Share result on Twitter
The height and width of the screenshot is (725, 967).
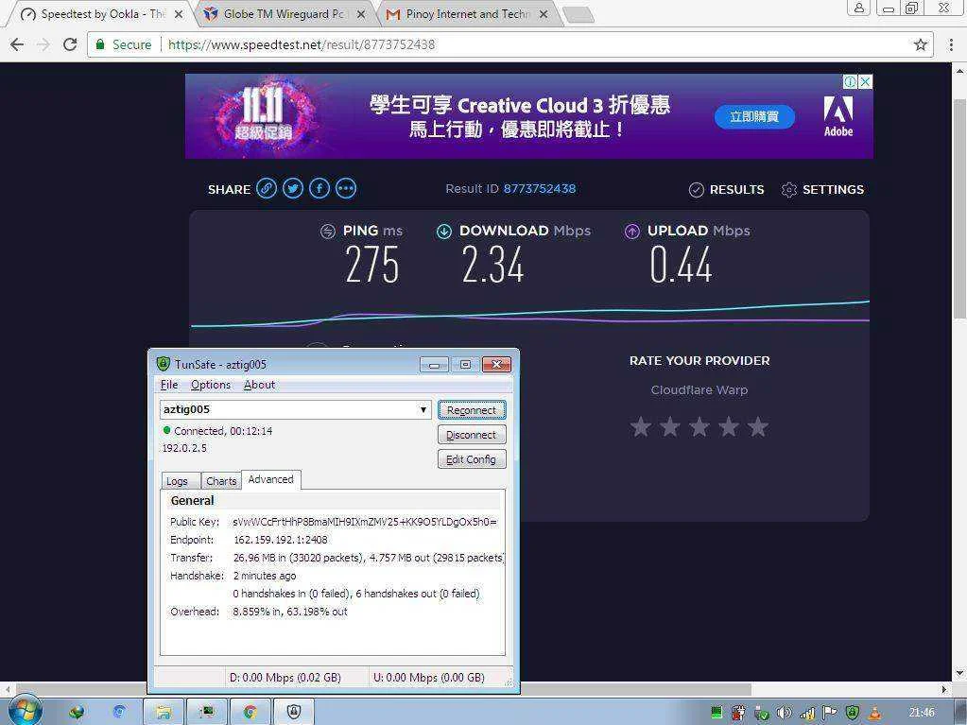[293, 189]
